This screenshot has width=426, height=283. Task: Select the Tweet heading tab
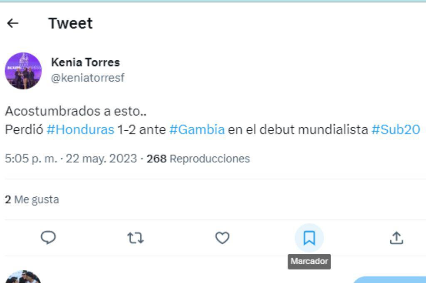[x=70, y=23]
